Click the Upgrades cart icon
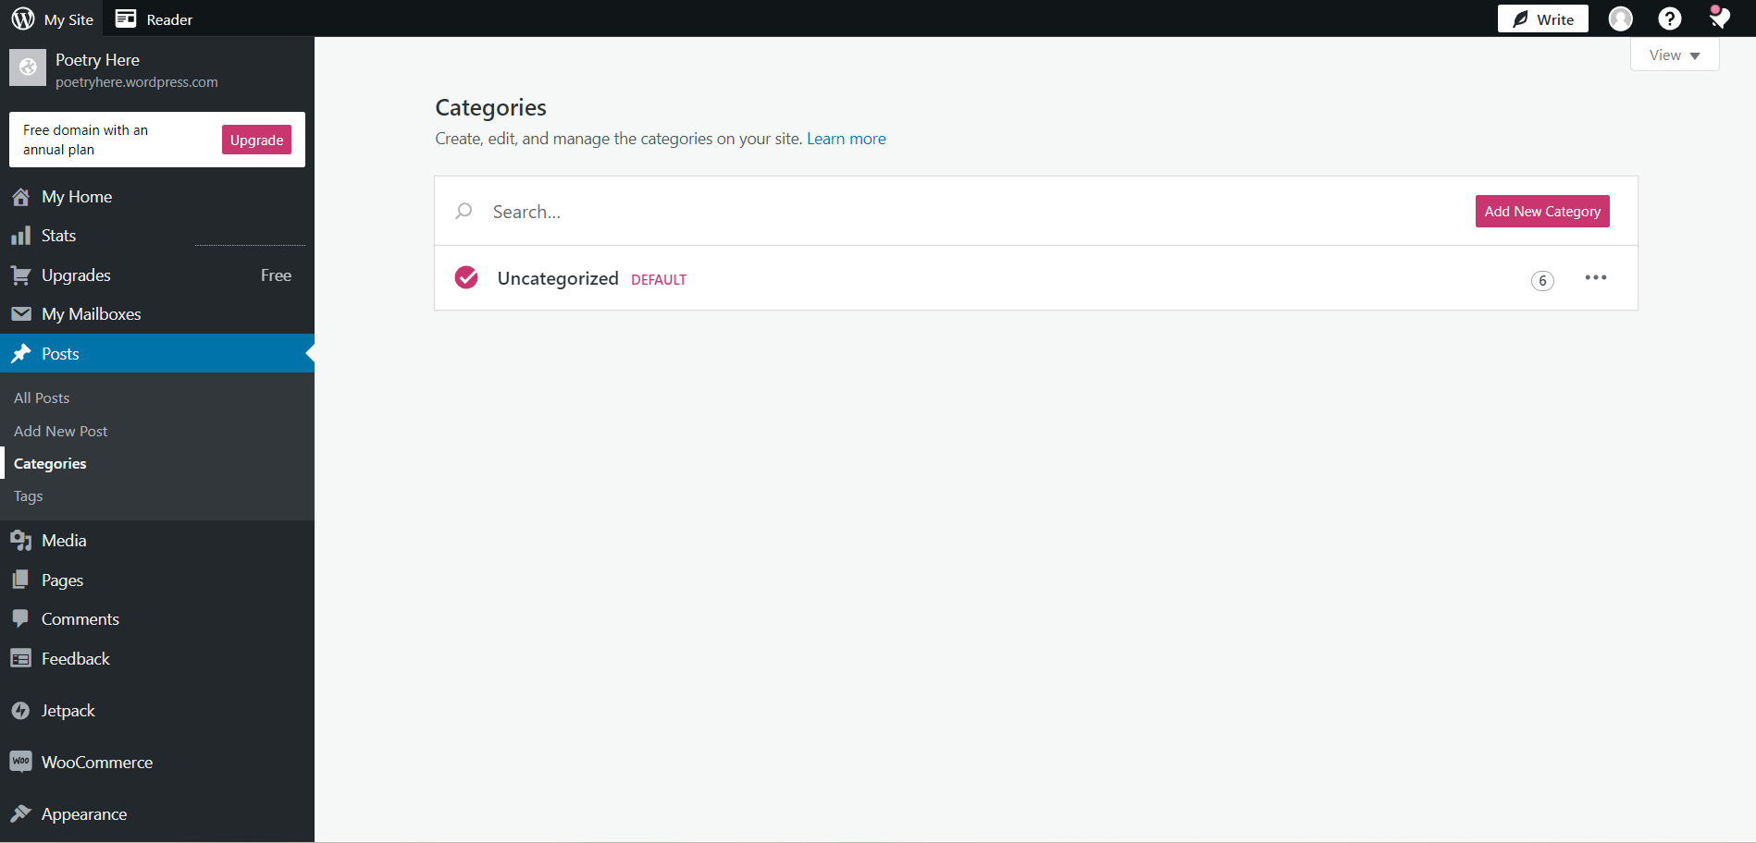 point(20,275)
